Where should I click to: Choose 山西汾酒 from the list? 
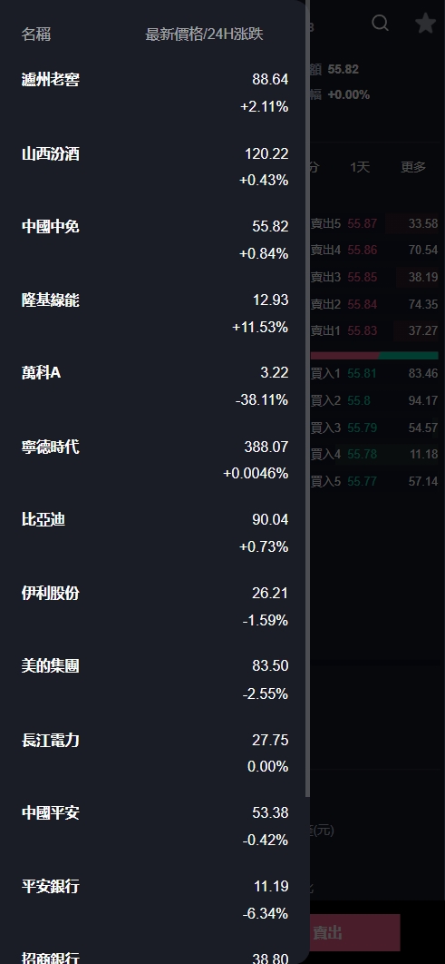click(x=155, y=167)
